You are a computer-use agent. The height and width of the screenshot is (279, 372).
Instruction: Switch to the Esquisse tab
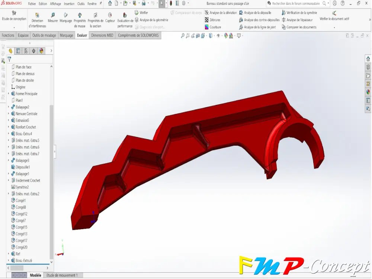tap(23, 35)
